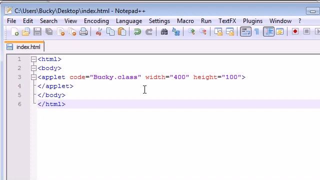Viewport: 320px width, 180px height.
Task: Open the ? help menu
Action: coord(299,21)
